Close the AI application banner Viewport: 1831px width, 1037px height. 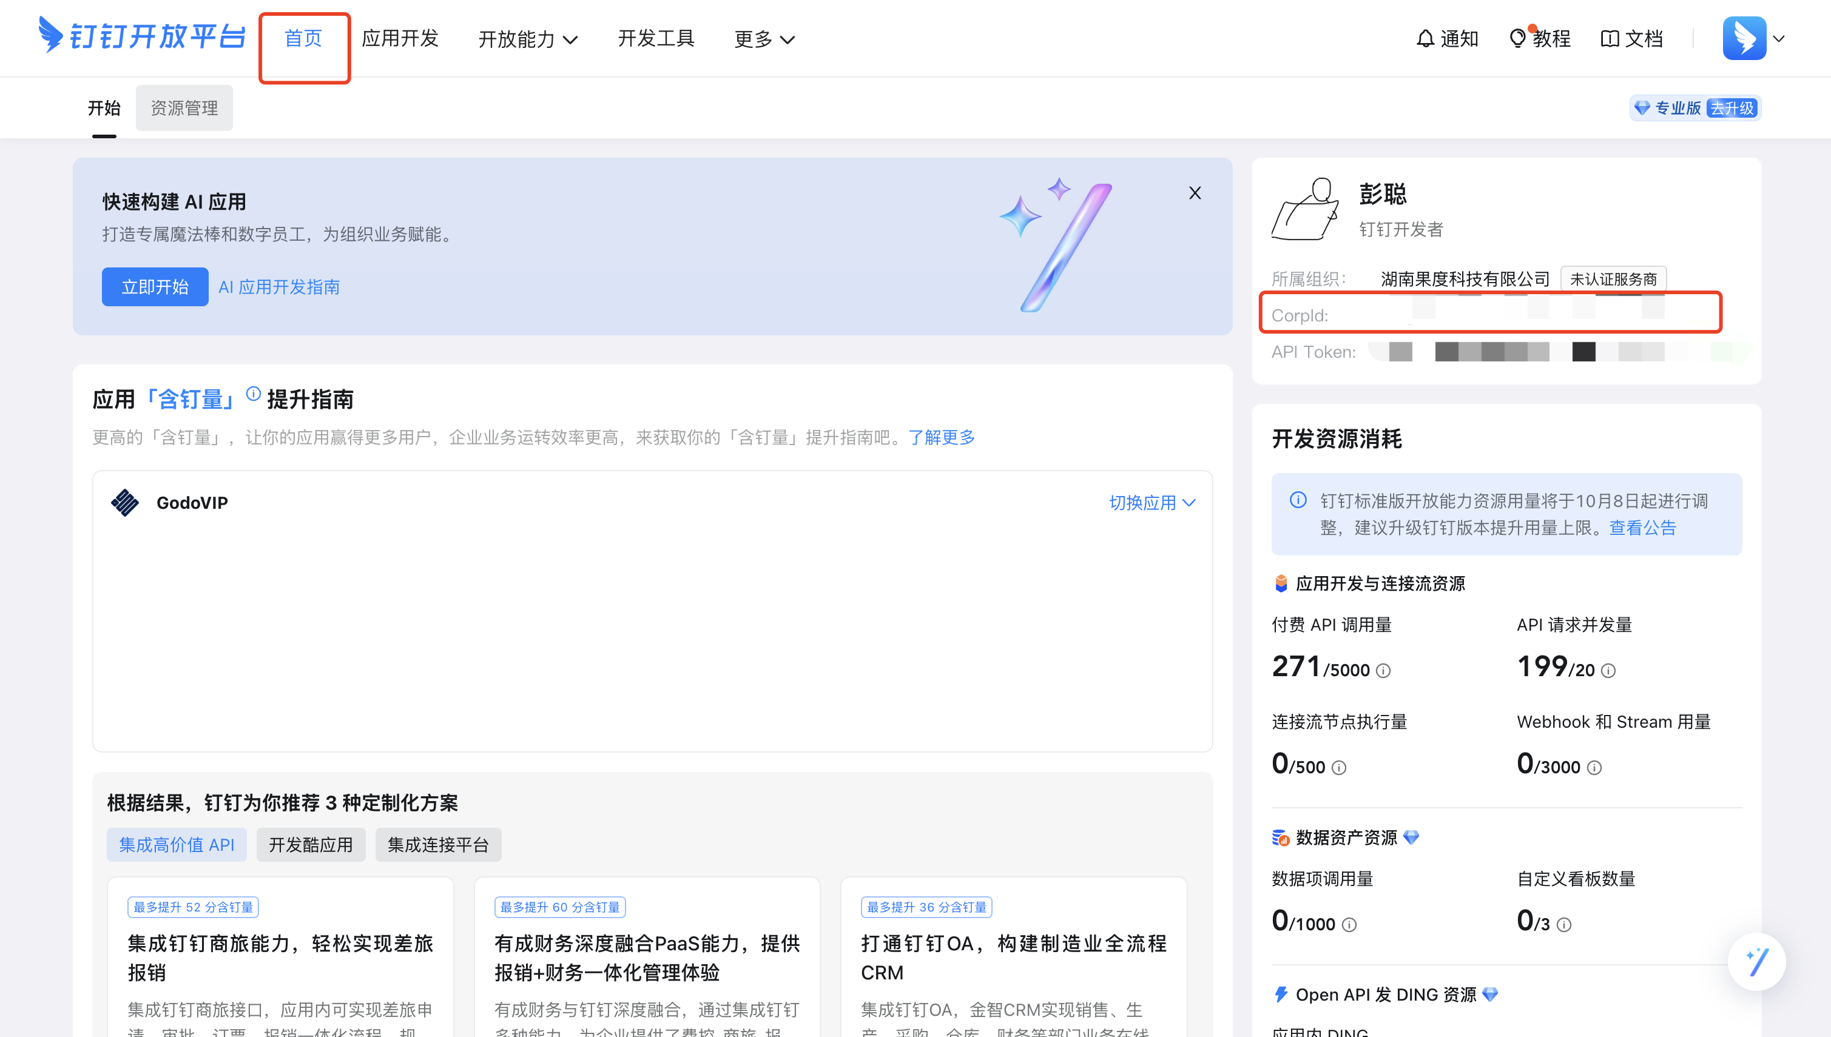[x=1195, y=193]
